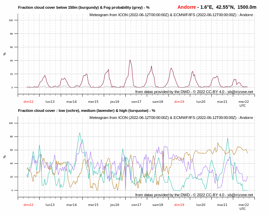
Task: Click red 'dim19' label under the top chart
Action: 179,102
